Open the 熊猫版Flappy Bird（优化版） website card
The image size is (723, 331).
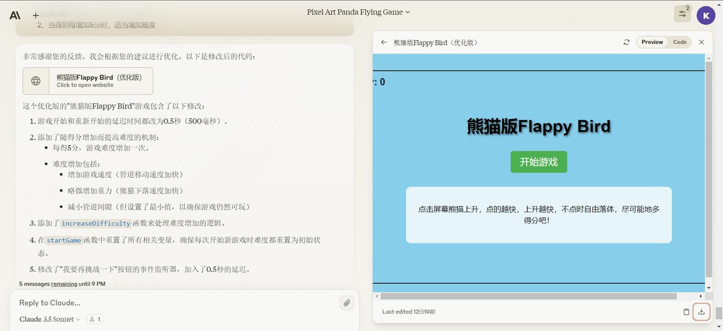(88, 81)
